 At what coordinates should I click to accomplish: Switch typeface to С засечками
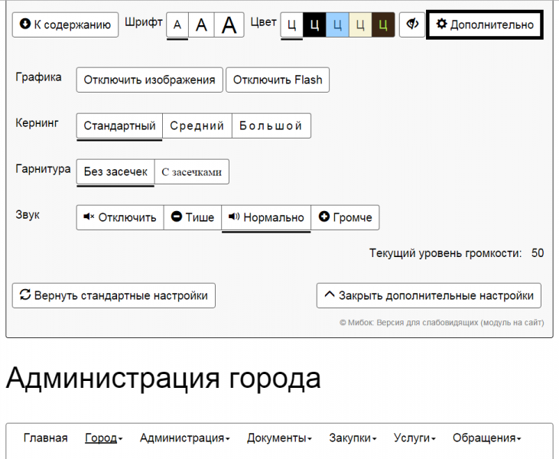point(192,172)
